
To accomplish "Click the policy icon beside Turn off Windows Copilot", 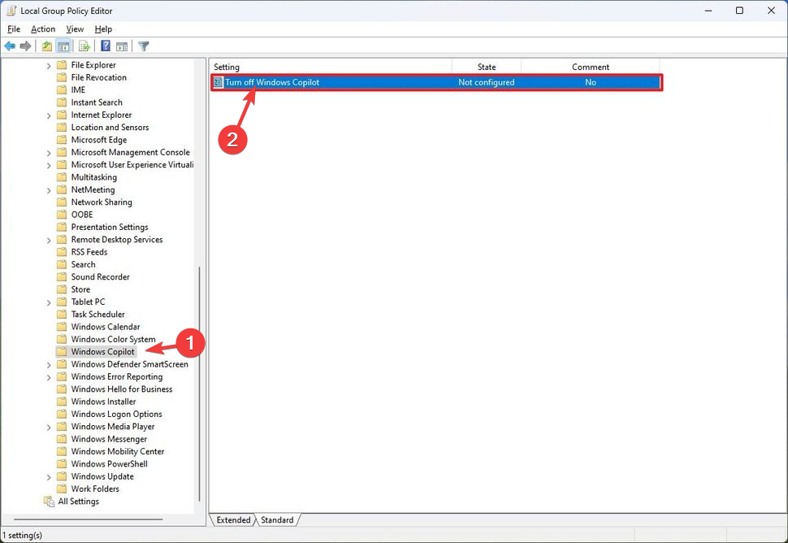I will tap(218, 82).
